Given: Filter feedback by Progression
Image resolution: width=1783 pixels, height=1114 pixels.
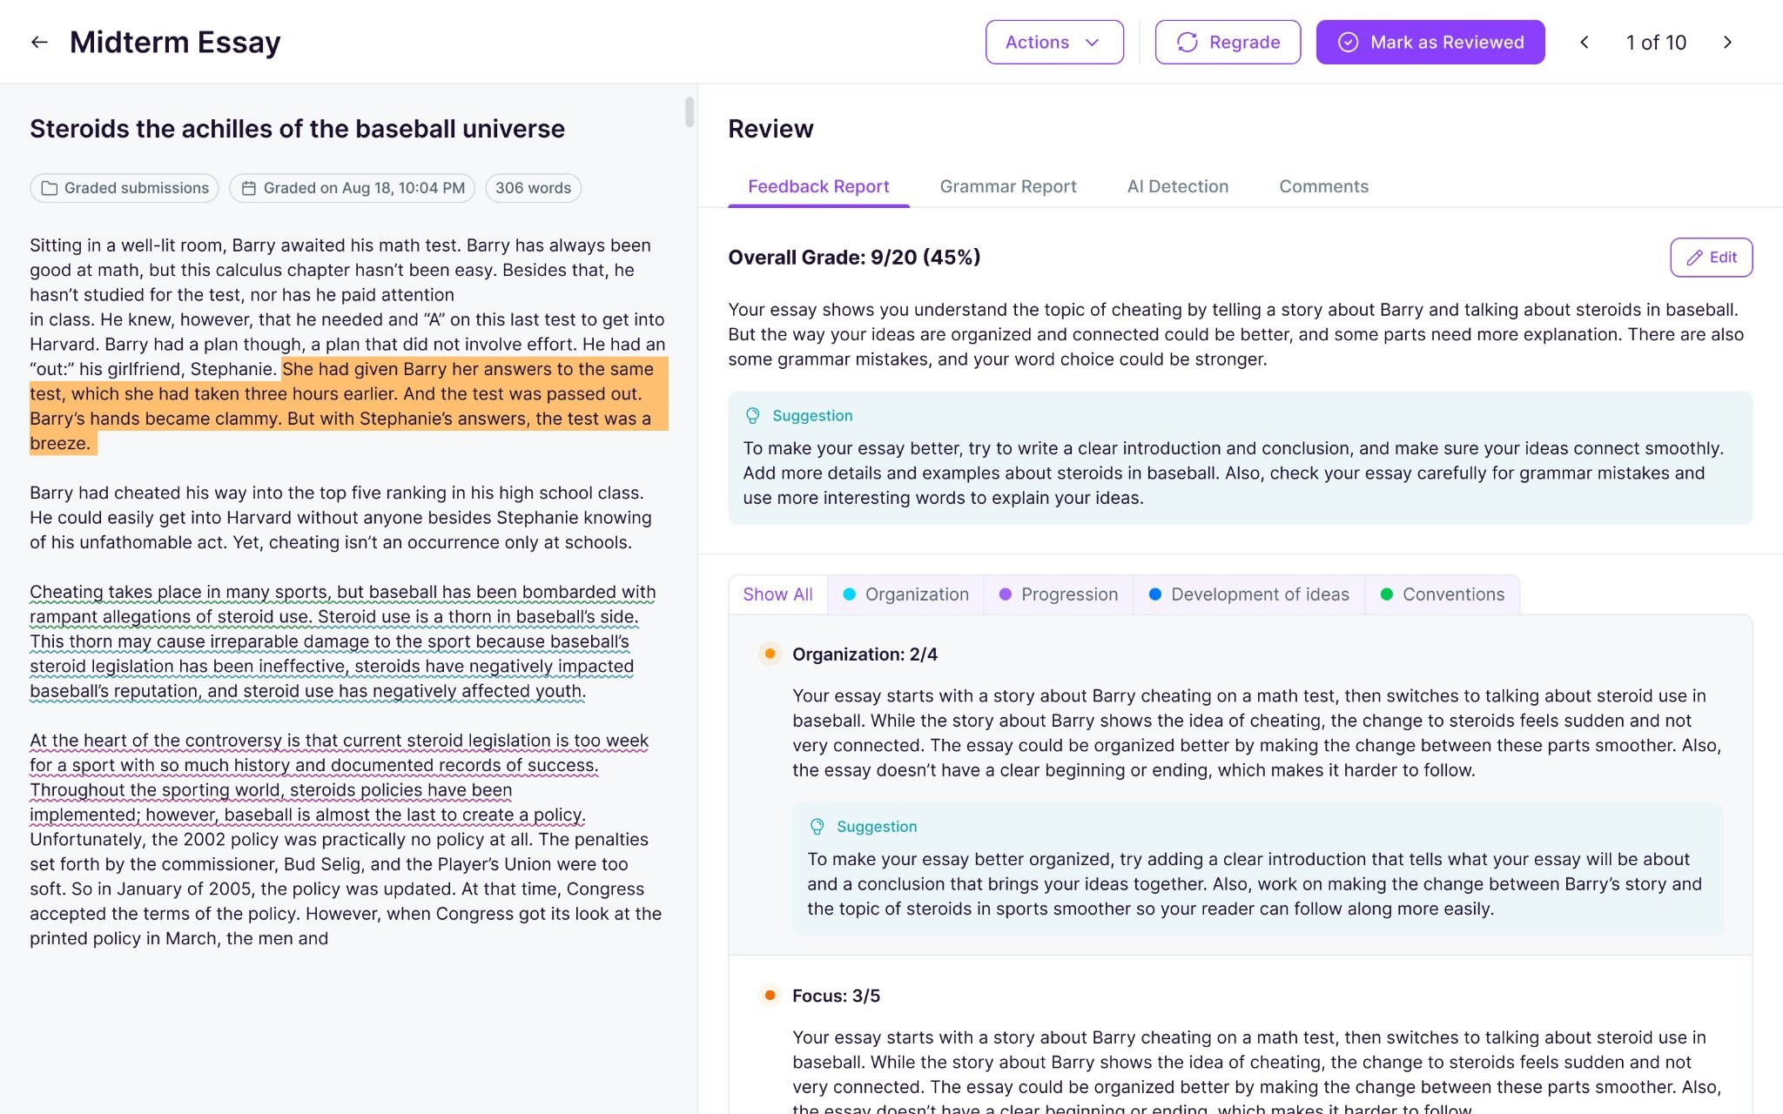Looking at the screenshot, I should (x=1059, y=594).
